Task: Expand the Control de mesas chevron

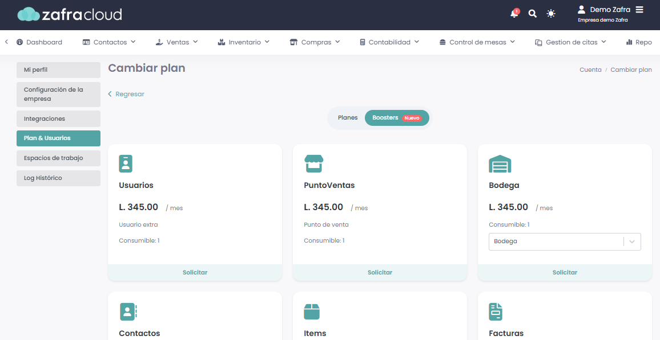Action: (513, 42)
